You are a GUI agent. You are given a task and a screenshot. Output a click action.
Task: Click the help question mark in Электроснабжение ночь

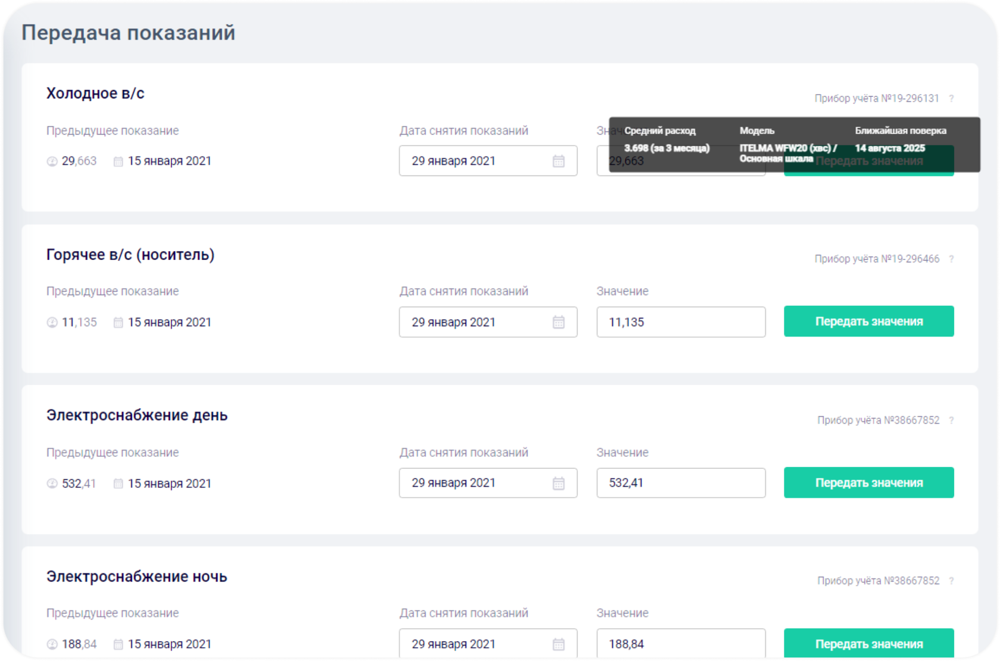pyautogui.click(x=951, y=581)
